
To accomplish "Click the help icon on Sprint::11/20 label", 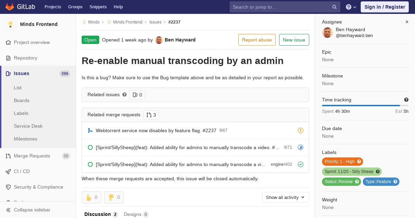I will click(378, 172).
